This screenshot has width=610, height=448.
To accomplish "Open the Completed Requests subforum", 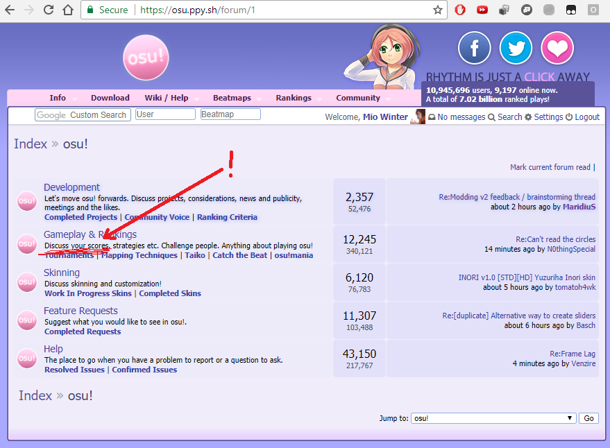I will (x=83, y=331).
